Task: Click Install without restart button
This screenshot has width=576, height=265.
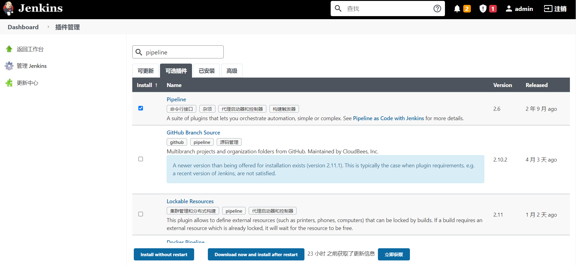Action: pos(164,254)
